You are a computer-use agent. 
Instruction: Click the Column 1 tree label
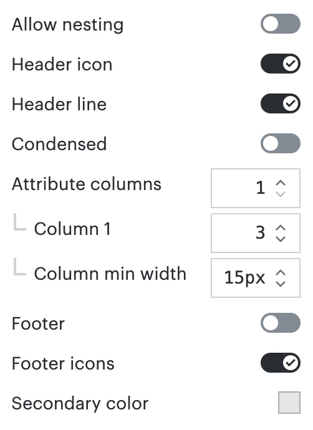coord(72,229)
